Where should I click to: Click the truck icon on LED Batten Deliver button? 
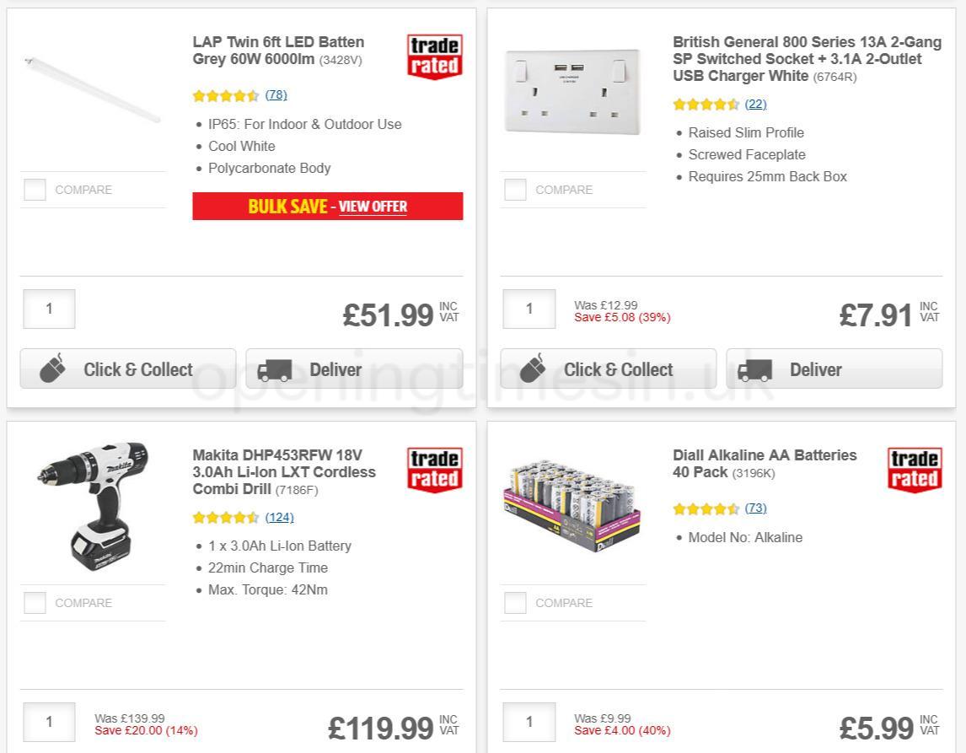276,368
